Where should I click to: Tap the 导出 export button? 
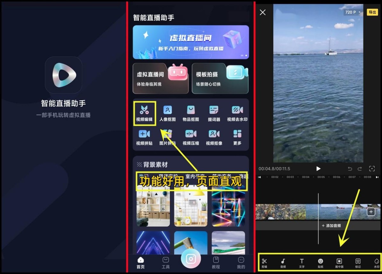[372, 12]
